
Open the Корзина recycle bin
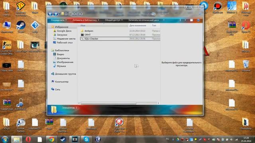[x=246, y=66]
